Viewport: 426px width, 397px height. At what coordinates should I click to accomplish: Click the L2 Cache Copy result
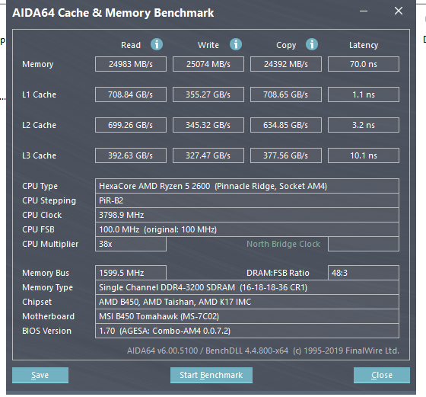286,125
